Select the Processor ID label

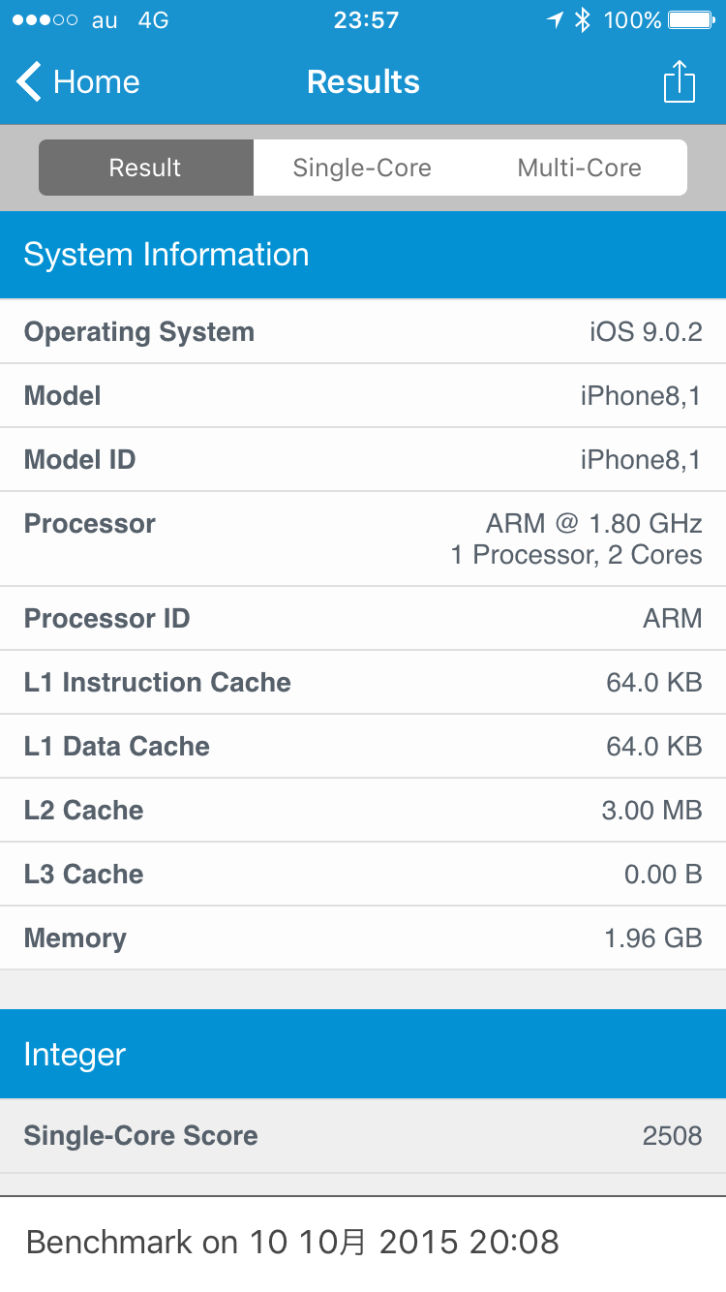tap(106, 619)
